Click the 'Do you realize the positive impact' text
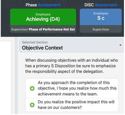Screen dimensions: 125x115 point(76,105)
